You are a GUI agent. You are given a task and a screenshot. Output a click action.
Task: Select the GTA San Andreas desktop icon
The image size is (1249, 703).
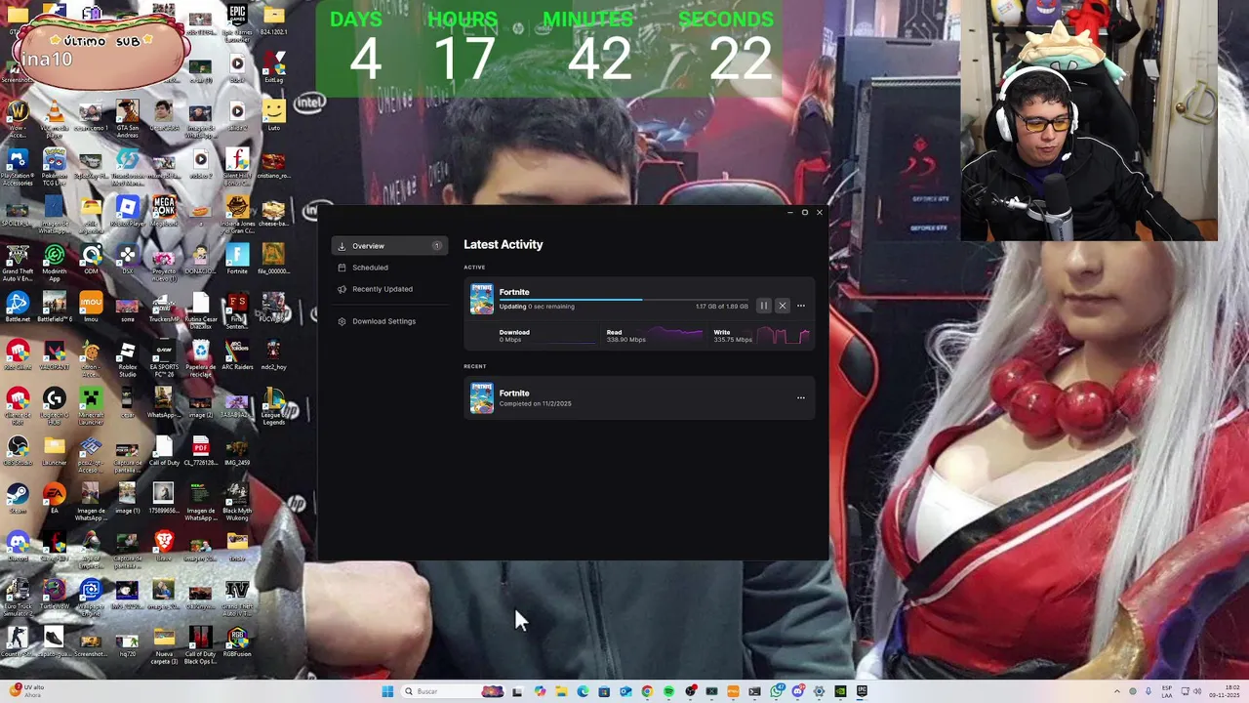point(128,118)
